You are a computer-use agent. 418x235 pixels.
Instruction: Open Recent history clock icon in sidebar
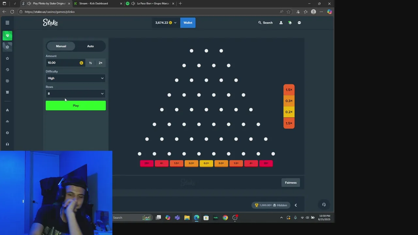[7, 70]
